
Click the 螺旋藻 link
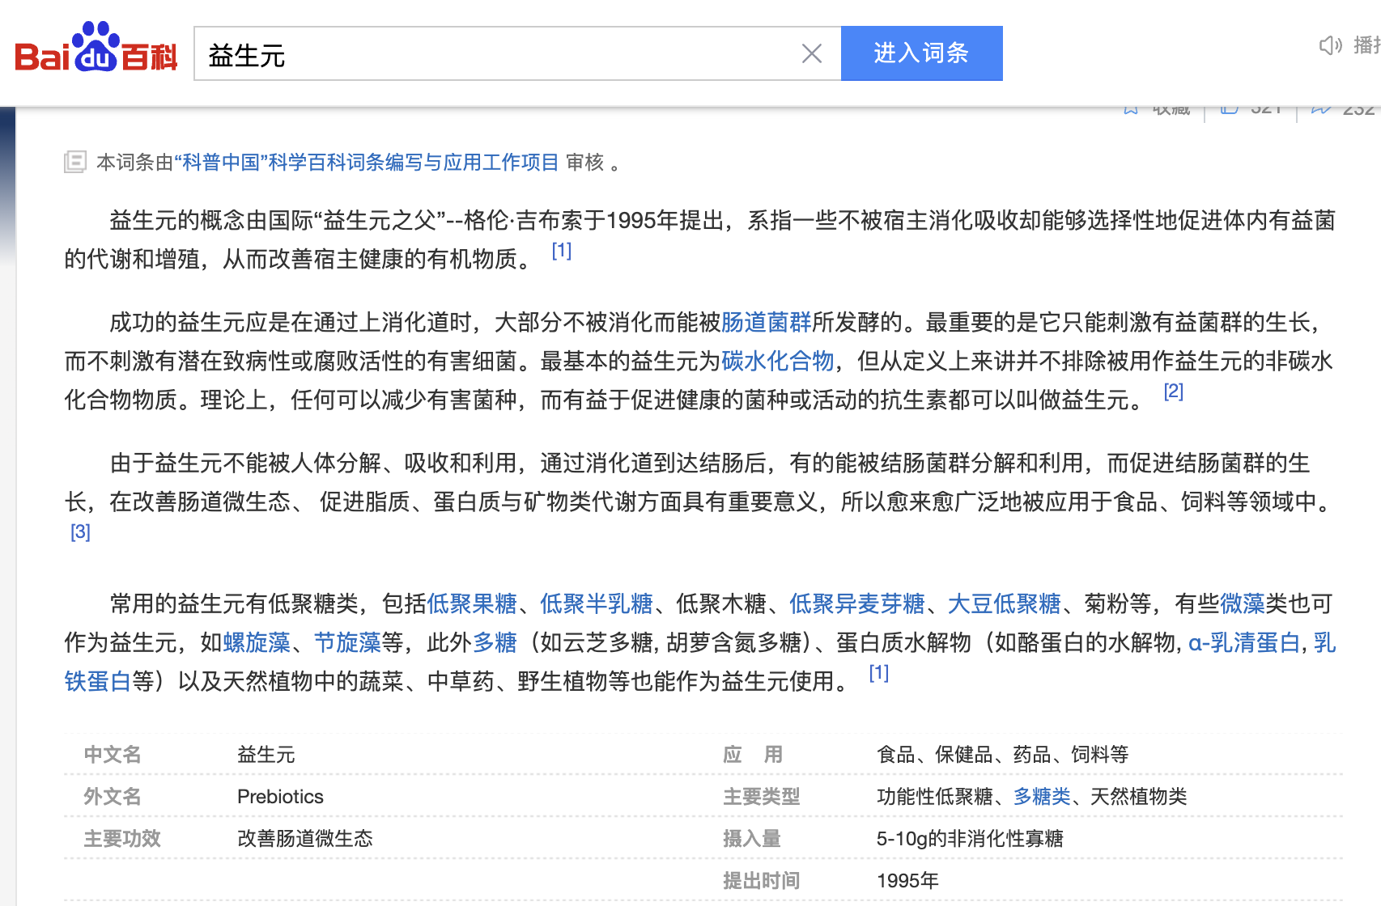pyautogui.click(x=257, y=642)
